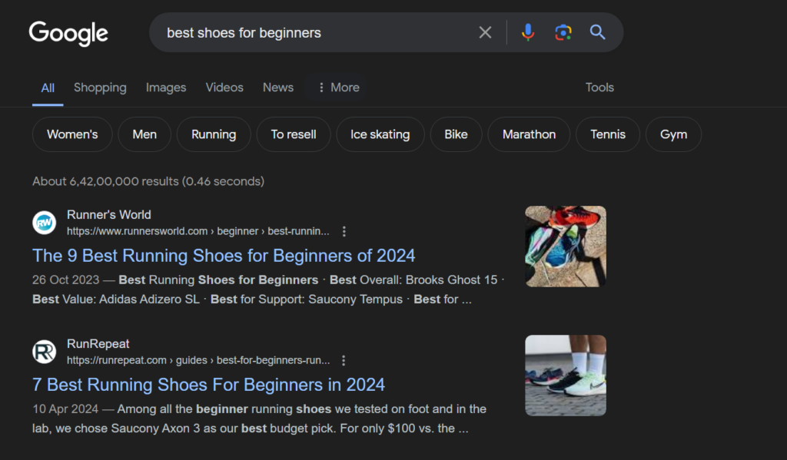Apply the To resell filter chip
Image resolution: width=787 pixels, height=460 pixels.
(x=294, y=134)
